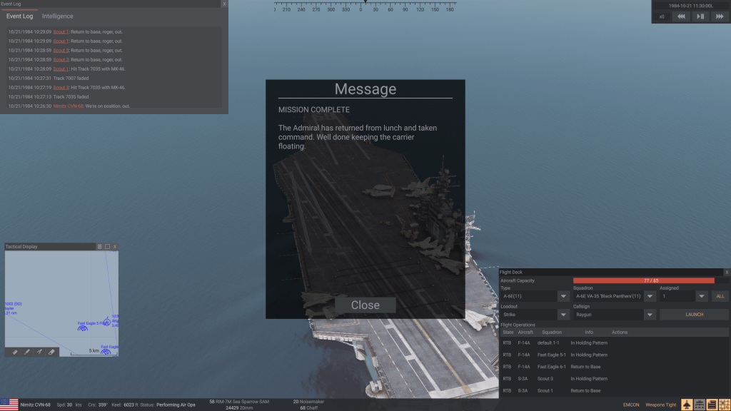The height and width of the screenshot is (411, 731).
Task: Click the Aircraft Capacity progress bar
Action: [643, 280]
